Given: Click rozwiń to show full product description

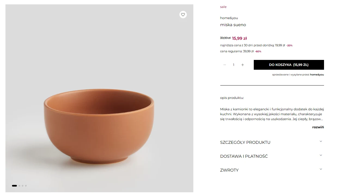Looking at the screenshot, I should (318, 127).
